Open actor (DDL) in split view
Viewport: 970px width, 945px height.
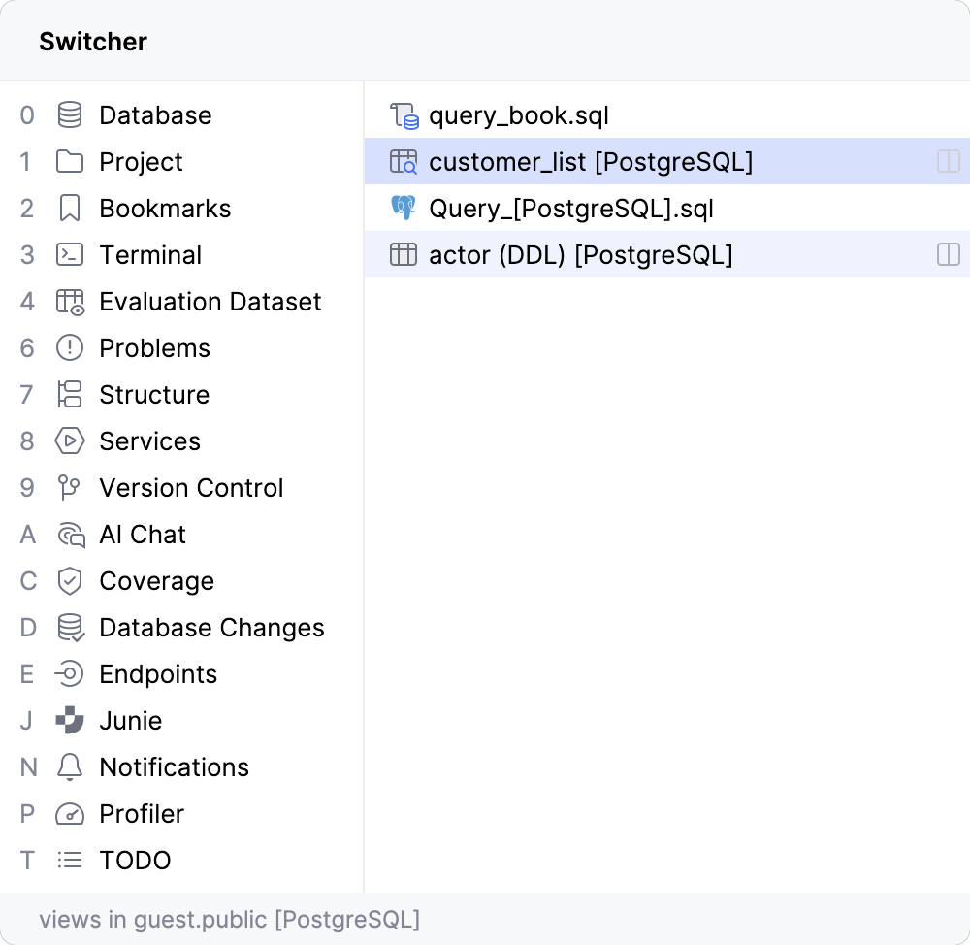948,255
